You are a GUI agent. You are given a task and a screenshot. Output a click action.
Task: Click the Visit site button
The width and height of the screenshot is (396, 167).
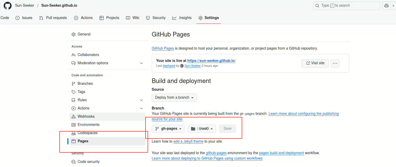315,63
